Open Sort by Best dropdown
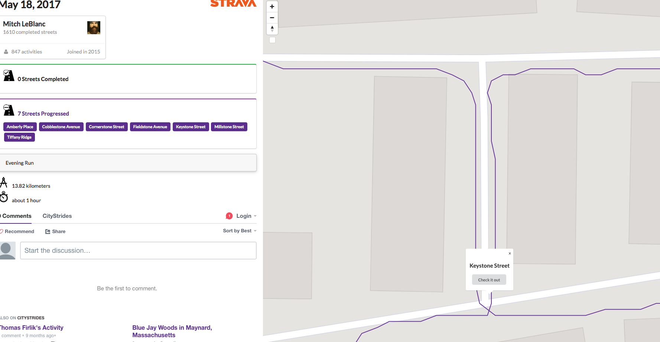Image resolution: width=660 pixels, height=342 pixels. (240, 231)
